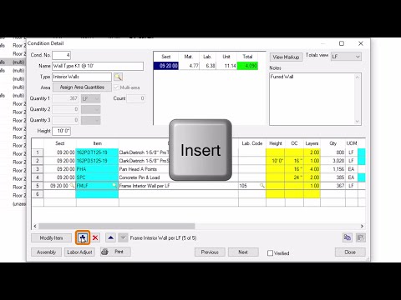This screenshot has height=300, width=401.
Task: Select row header 3 in items grid
Action: (x=38, y=169)
